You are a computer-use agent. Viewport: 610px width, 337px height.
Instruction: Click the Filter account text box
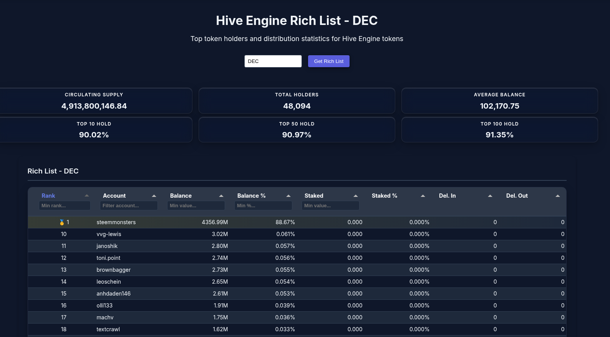point(129,206)
